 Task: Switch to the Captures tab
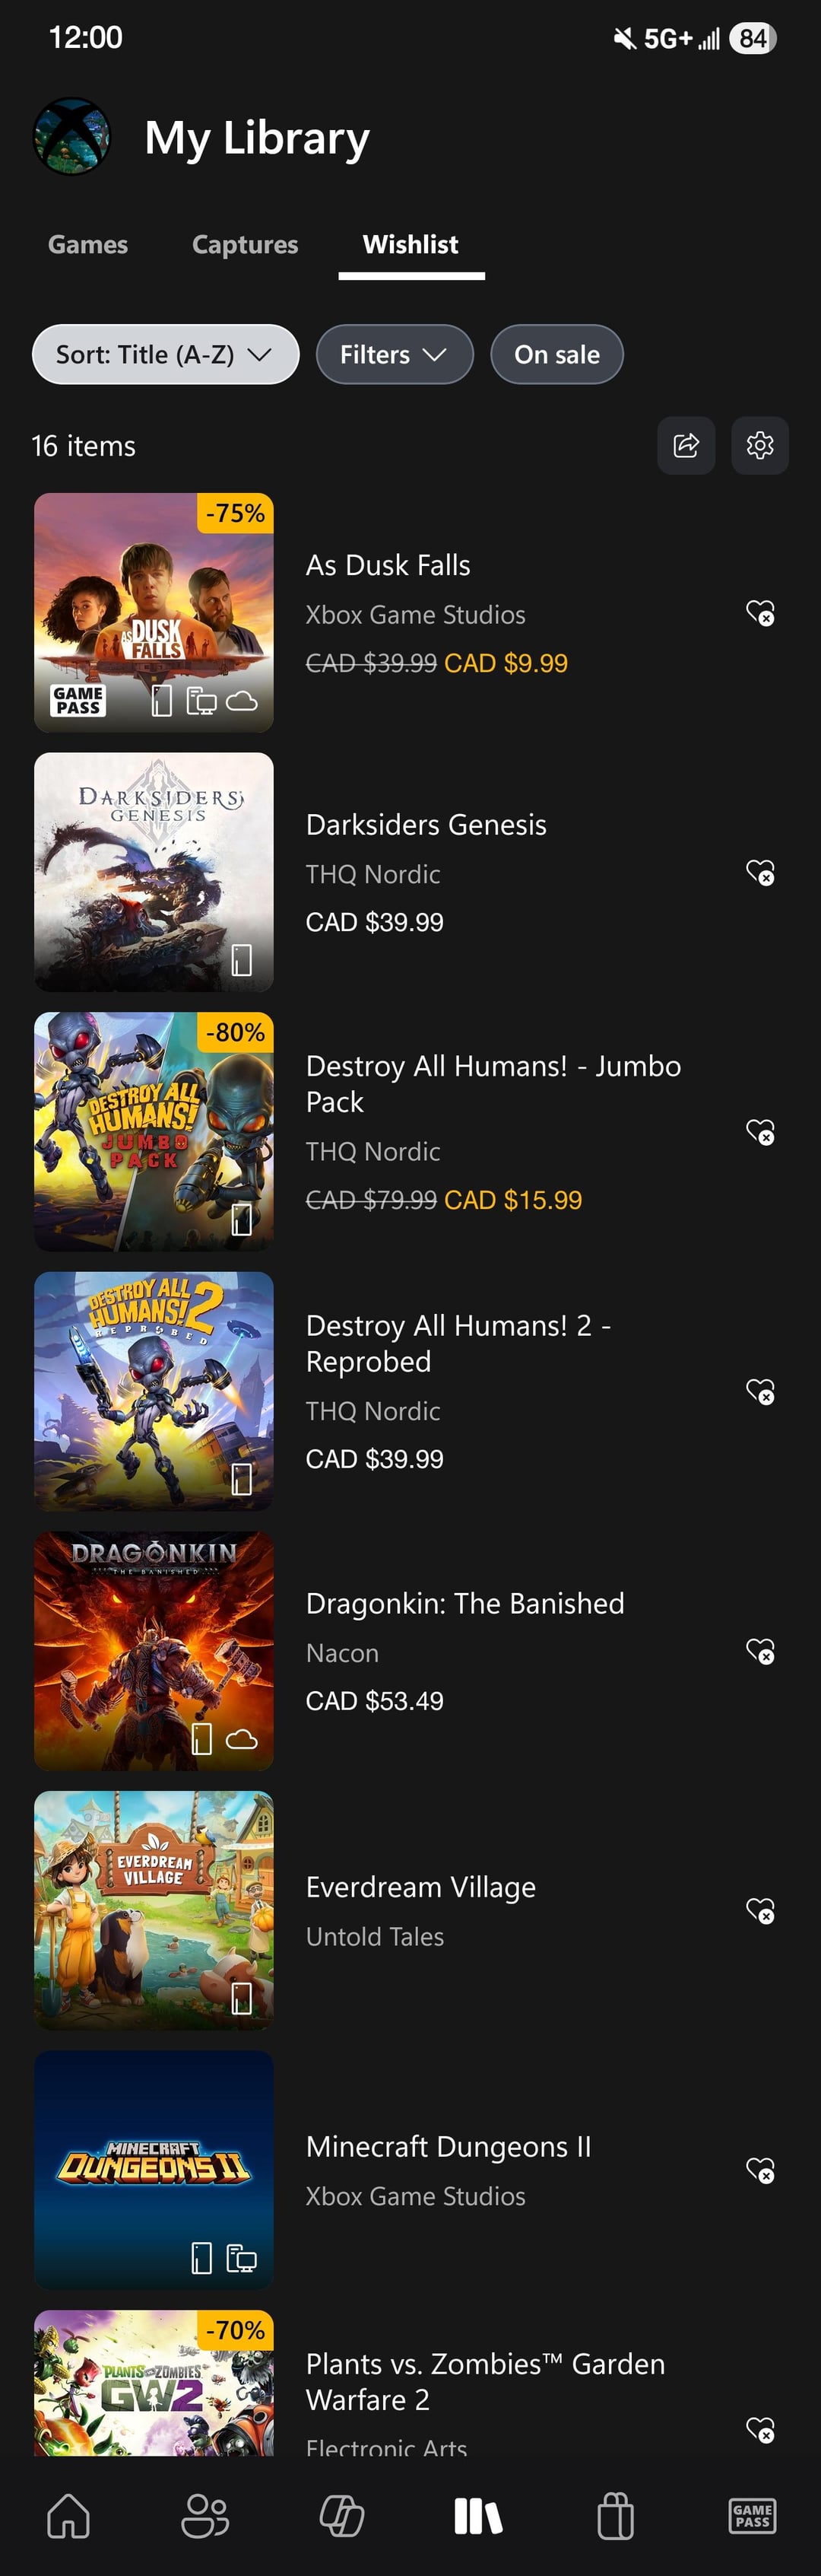click(245, 245)
